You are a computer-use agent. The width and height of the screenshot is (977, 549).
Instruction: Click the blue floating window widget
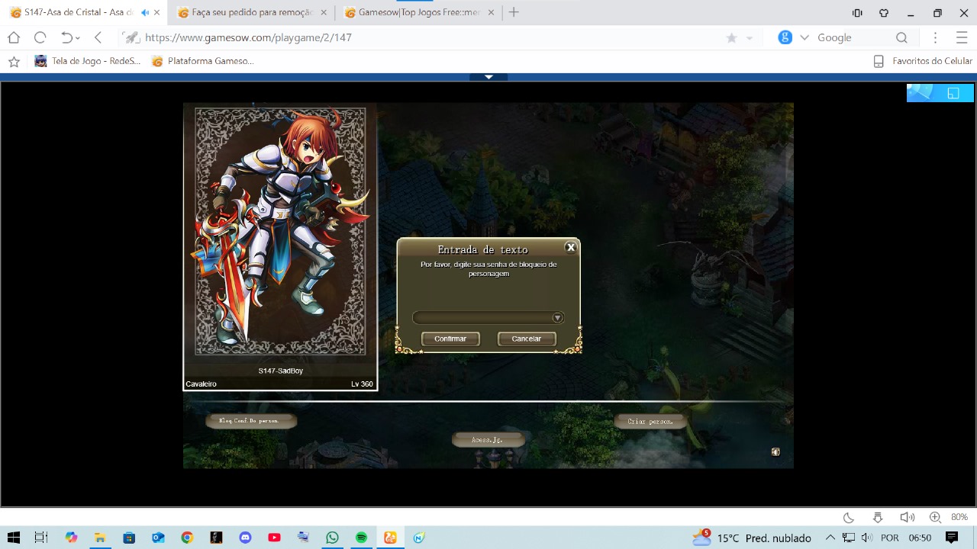[940, 93]
